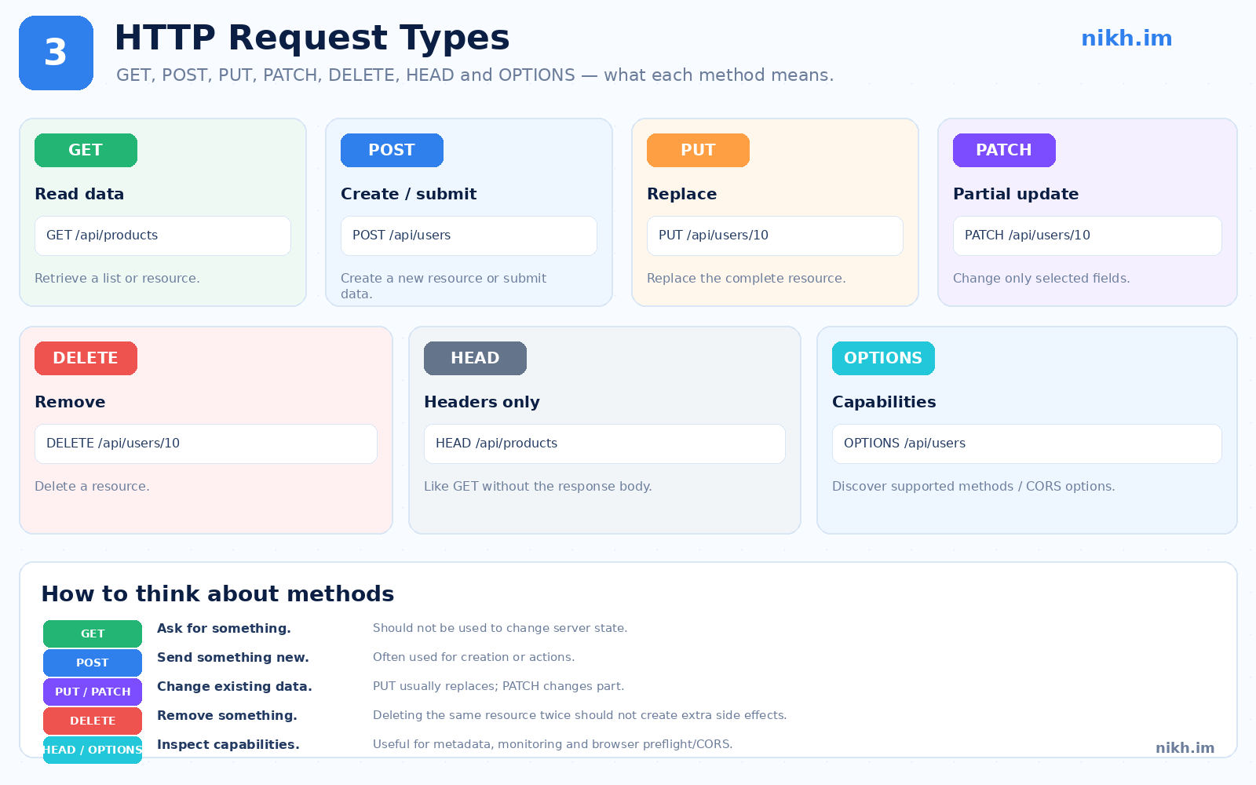1256x785 pixels.
Task: Click the 'Partial update' heading
Action: [1016, 194]
